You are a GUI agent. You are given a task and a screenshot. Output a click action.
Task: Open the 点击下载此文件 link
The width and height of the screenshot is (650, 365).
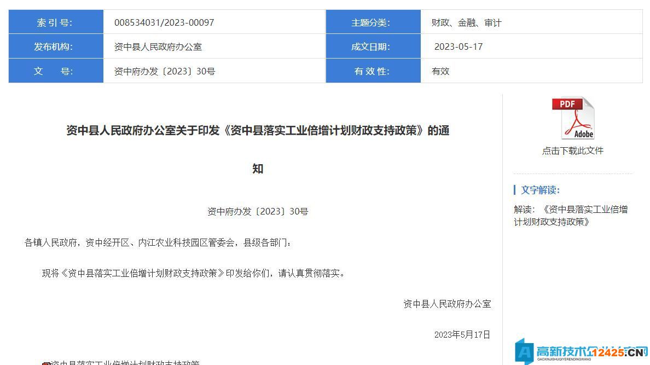tap(572, 151)
